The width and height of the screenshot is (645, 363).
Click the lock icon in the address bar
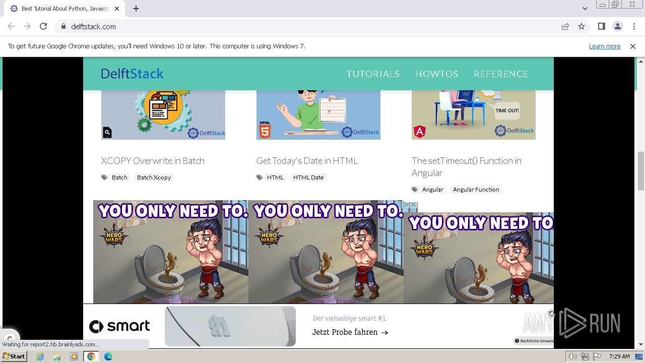[x=63, y=26]
